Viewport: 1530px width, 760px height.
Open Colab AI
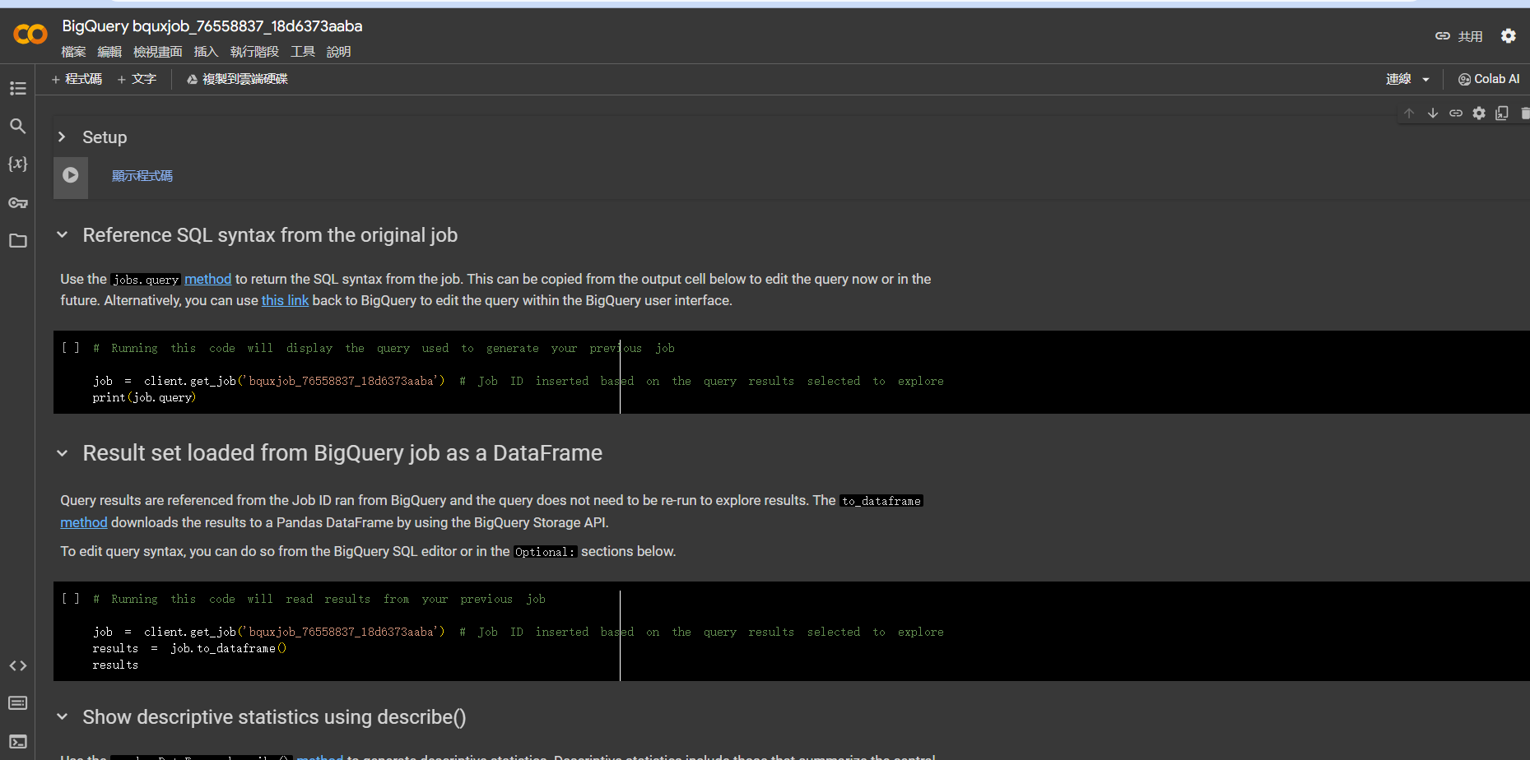tap(1489, 79)
